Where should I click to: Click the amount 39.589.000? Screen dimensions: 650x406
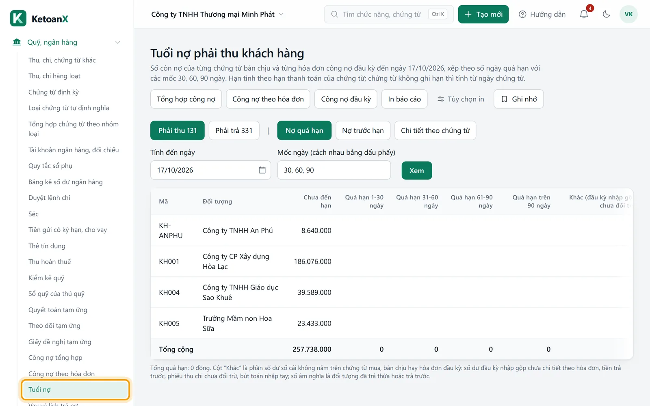(314, 292)
